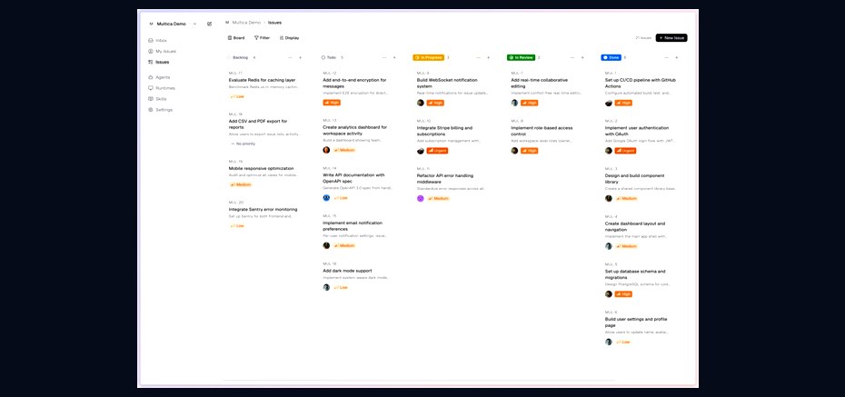Hide the Todo column with minus icon

(x=384, y=57)
